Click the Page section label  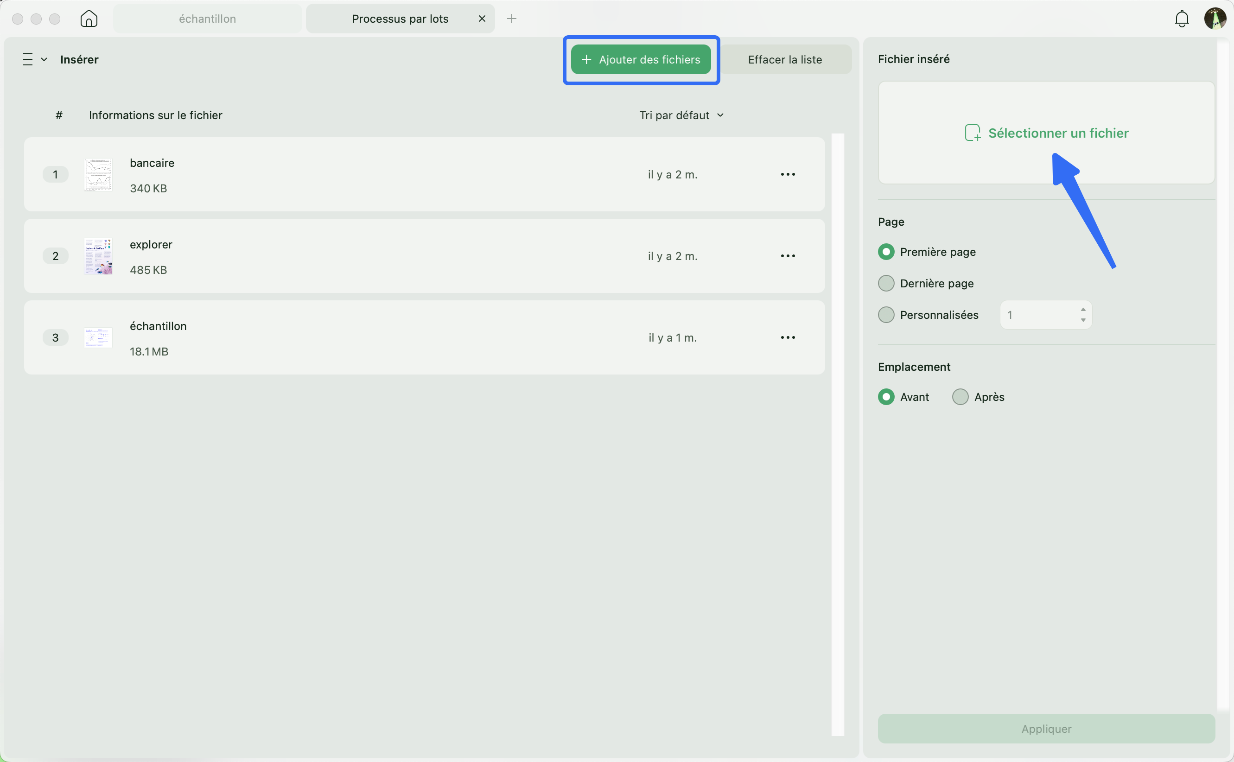tap(891, 222)
